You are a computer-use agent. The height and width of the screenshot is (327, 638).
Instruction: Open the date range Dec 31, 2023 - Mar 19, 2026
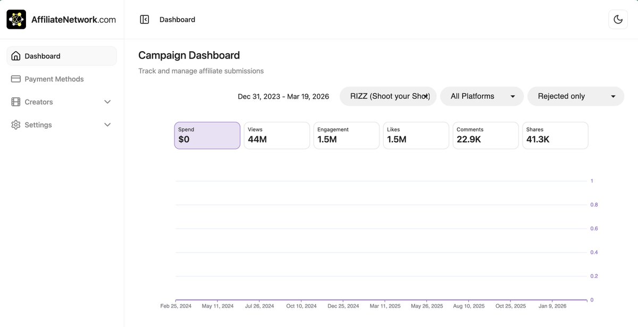[283, 96]
